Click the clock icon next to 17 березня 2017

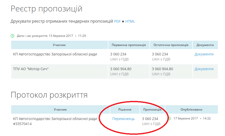click(x=170, y=118)
